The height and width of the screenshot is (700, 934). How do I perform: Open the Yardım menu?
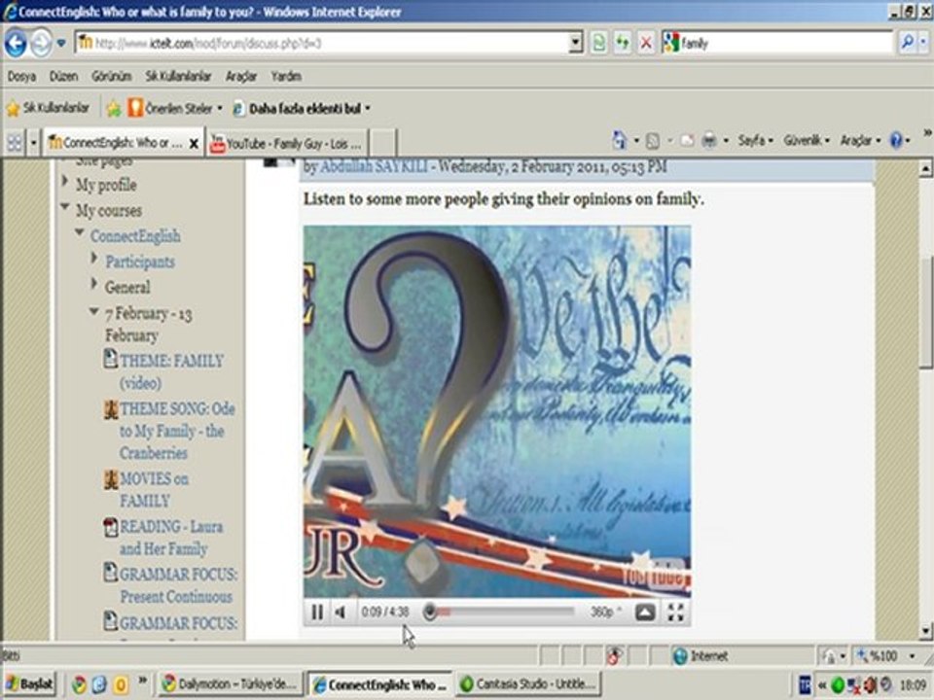coord(286,76)
